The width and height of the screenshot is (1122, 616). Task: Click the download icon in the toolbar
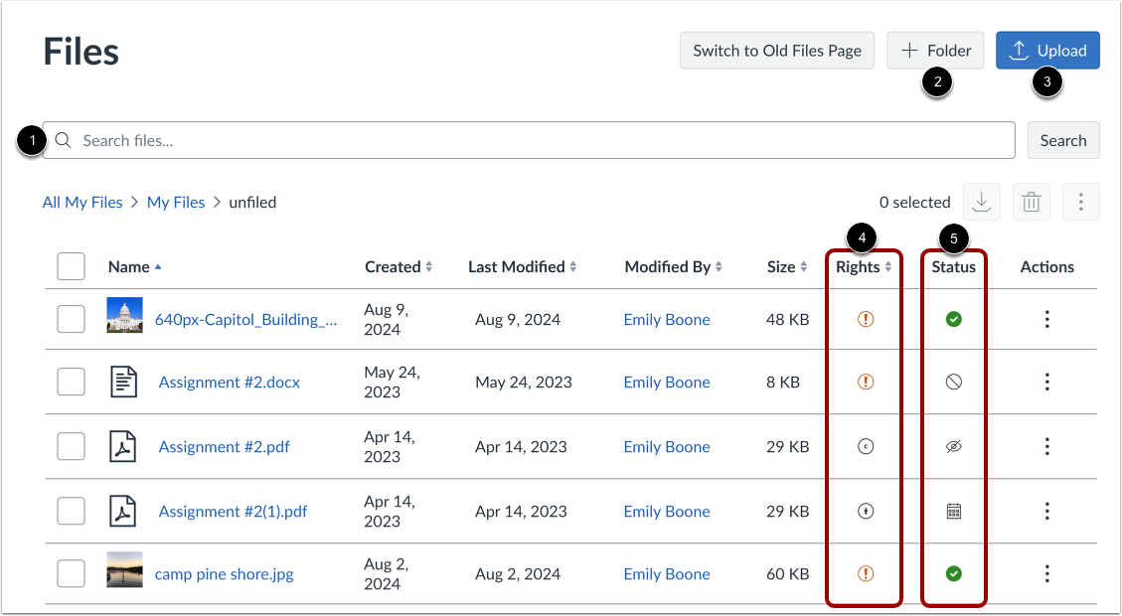click(981, 202)
